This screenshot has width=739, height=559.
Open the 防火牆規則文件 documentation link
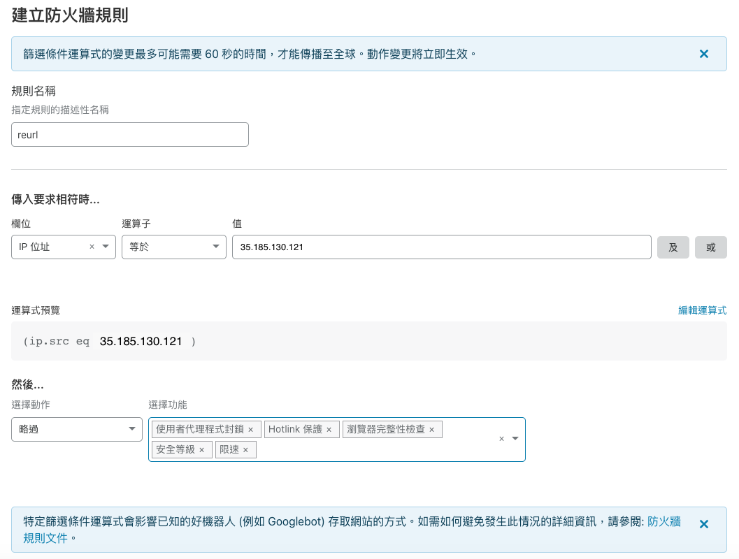pyautogui.click(x=663, y=522)
